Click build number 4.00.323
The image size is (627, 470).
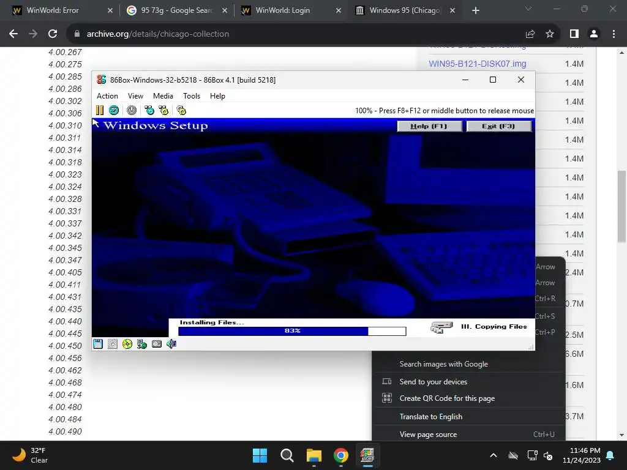pyautogui.click(x=65, y=174)
